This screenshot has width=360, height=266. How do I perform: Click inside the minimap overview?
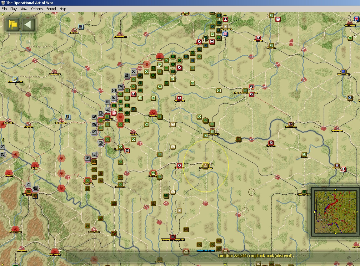click(x=335, y=212)
